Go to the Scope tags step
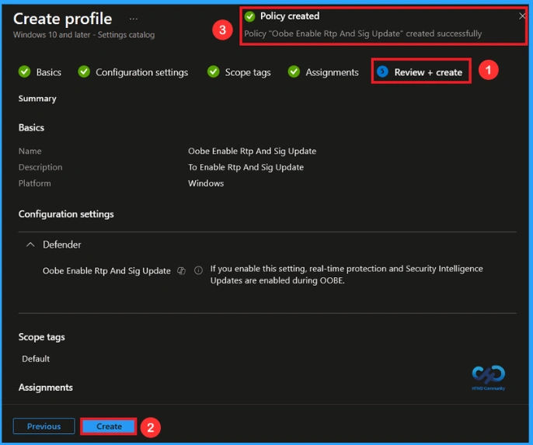The width and height of the screenshot is (533, 445). coord(248,72)
